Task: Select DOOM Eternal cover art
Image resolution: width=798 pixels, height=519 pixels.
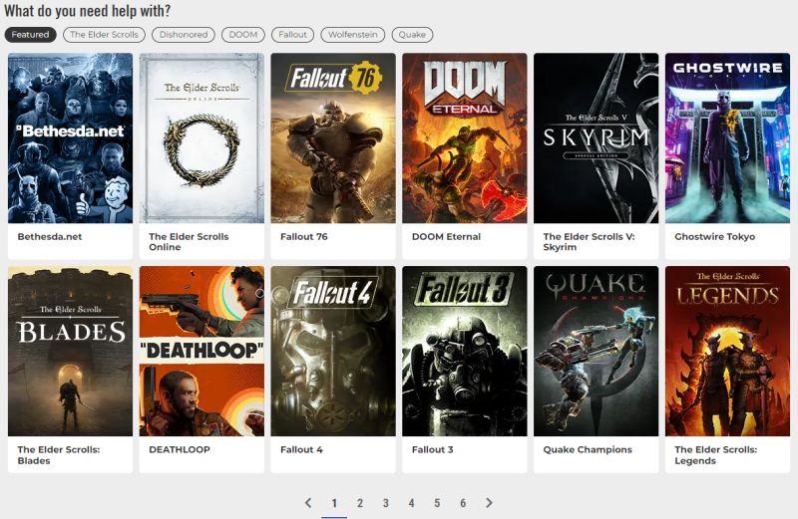Action: pyautogui.click(x=465, y=137)
